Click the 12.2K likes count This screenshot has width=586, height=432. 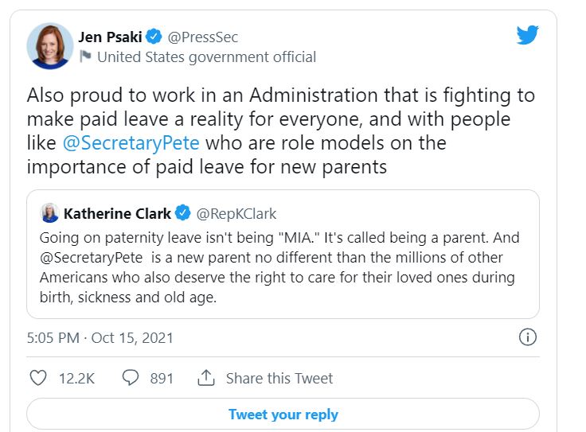click(x=76, y=378)
